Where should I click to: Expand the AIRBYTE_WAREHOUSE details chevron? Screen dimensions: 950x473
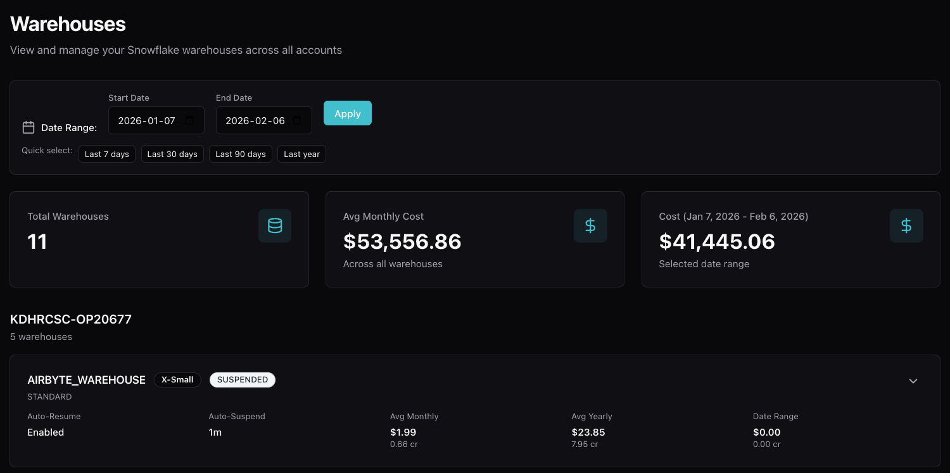[913, 381]
